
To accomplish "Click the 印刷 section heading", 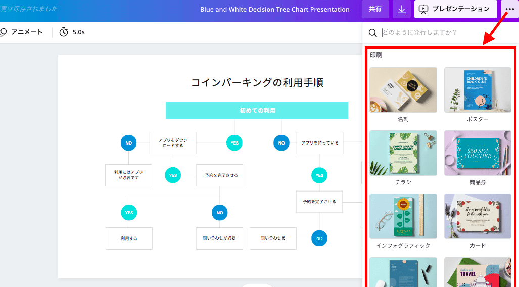I will pyautogui.click(x=376, y=55).
